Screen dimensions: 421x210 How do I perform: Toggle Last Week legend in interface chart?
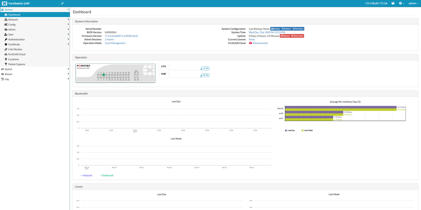coord(307,130)
